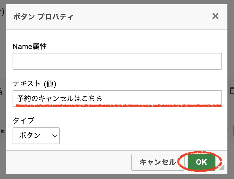Click the タイプ label above the dropdown
The width and height of the screenshot is (234, 179).
(24, 121)
